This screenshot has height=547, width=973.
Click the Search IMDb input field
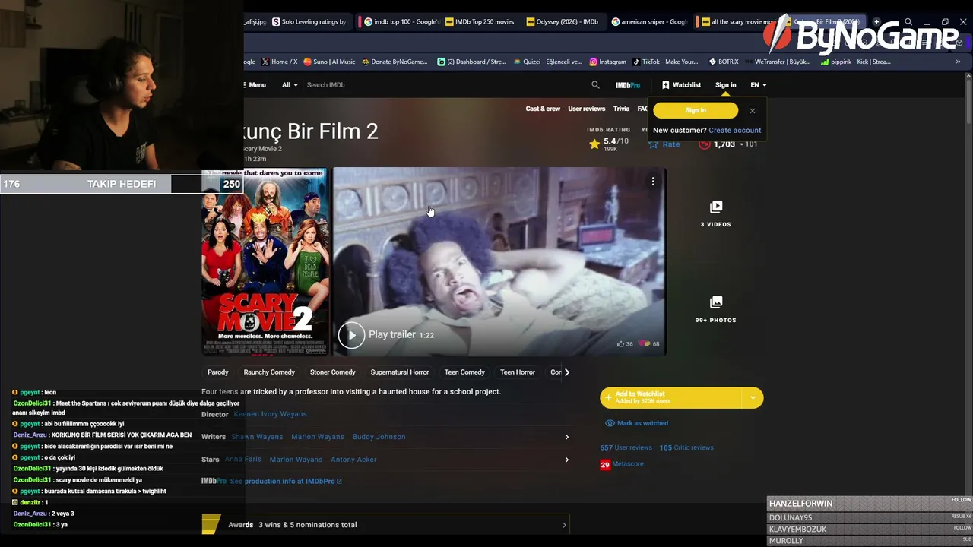click(x=445, y=85)
